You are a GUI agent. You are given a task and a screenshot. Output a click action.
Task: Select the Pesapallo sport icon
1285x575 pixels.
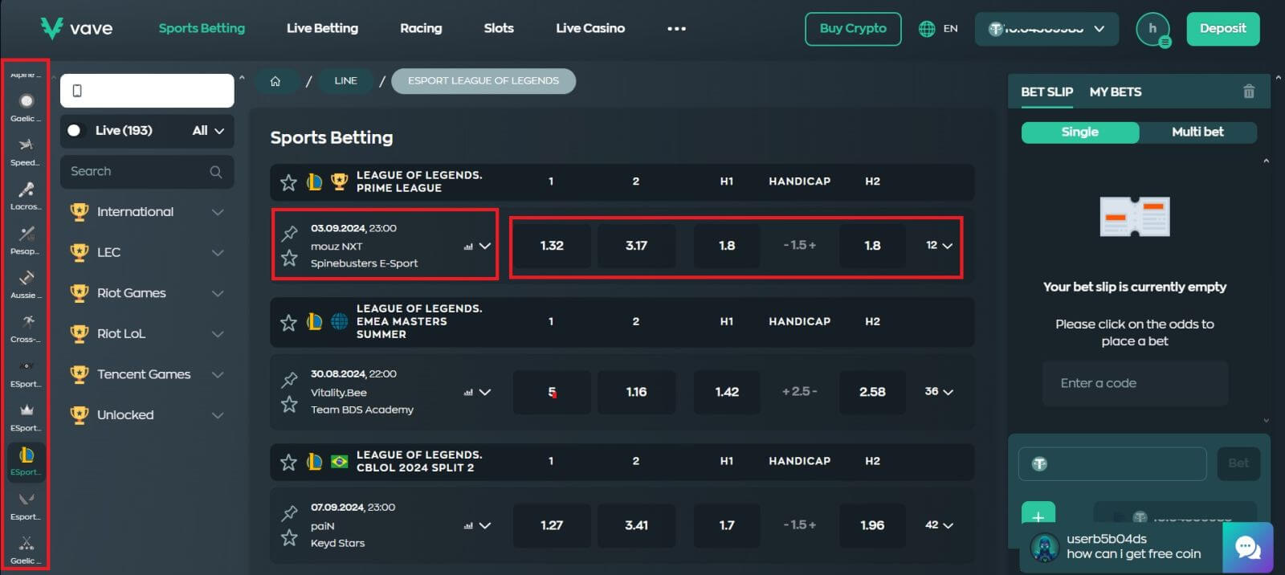point(27,234)
